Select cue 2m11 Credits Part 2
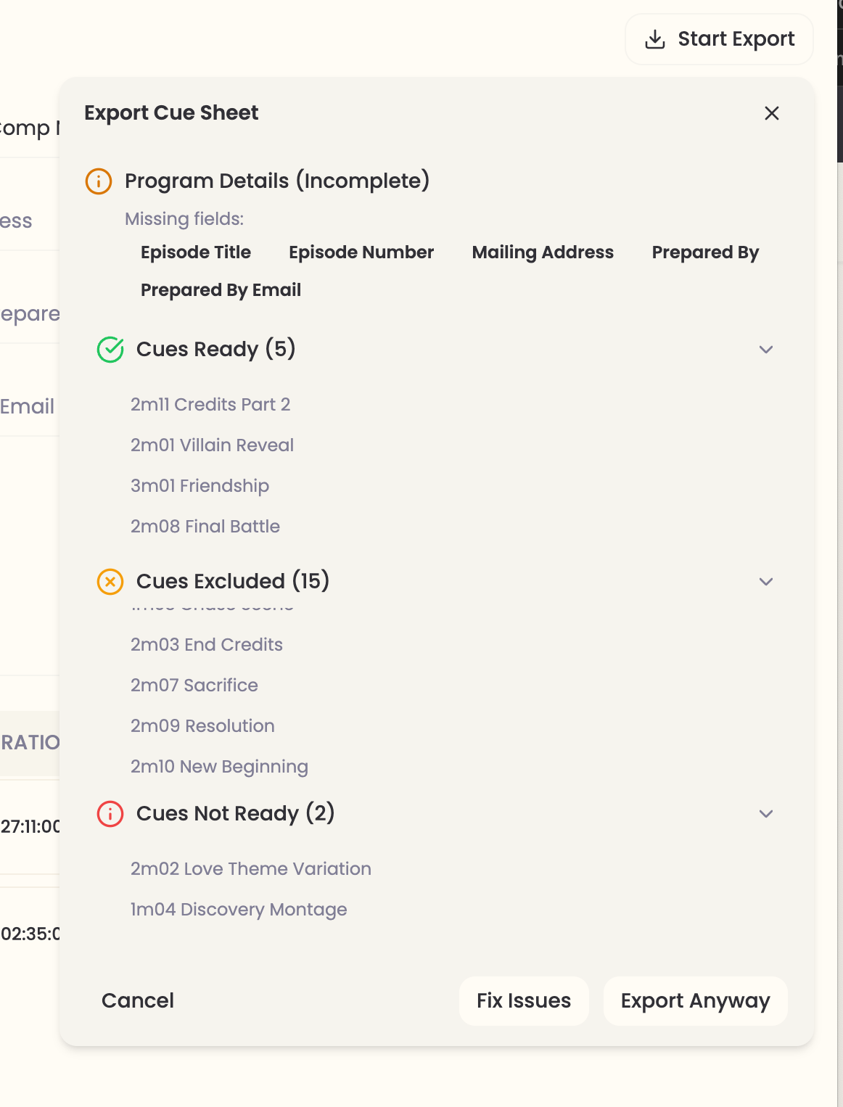Viewport: 843px width, 1107px height. pyautogui.click(x=210, y=405)
